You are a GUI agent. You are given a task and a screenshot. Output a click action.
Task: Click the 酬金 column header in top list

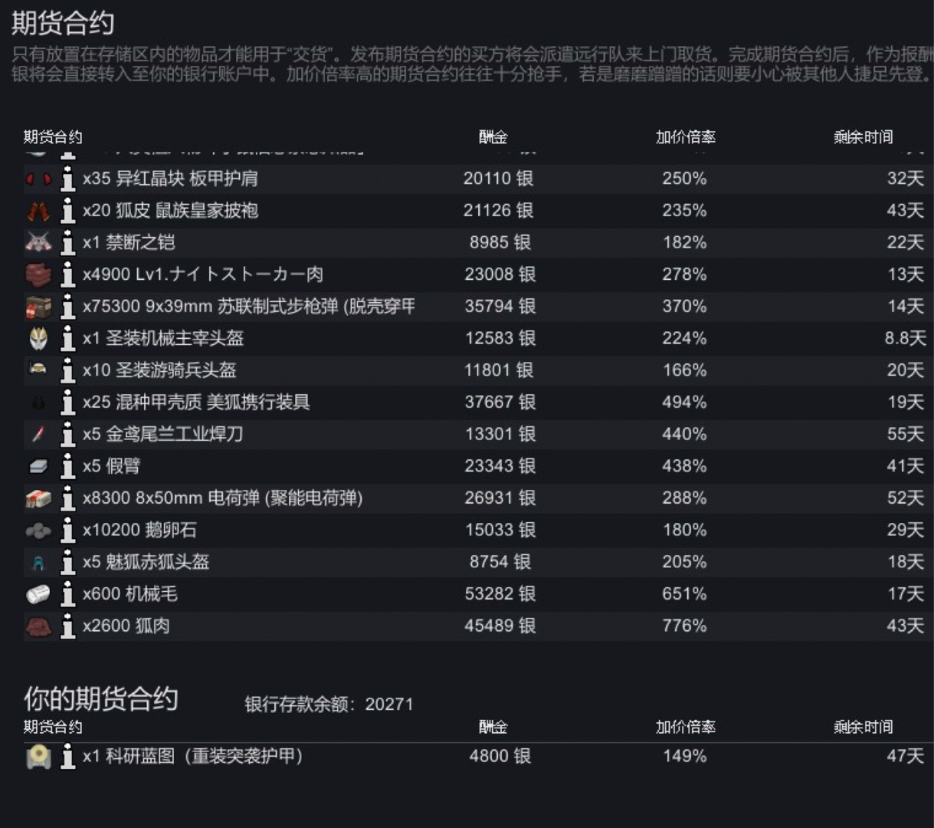pos(493,137)
